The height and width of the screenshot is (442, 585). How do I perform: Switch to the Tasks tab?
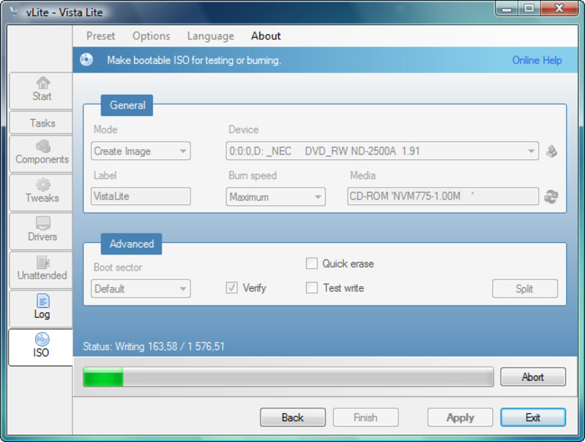click(x=41, y=123)
